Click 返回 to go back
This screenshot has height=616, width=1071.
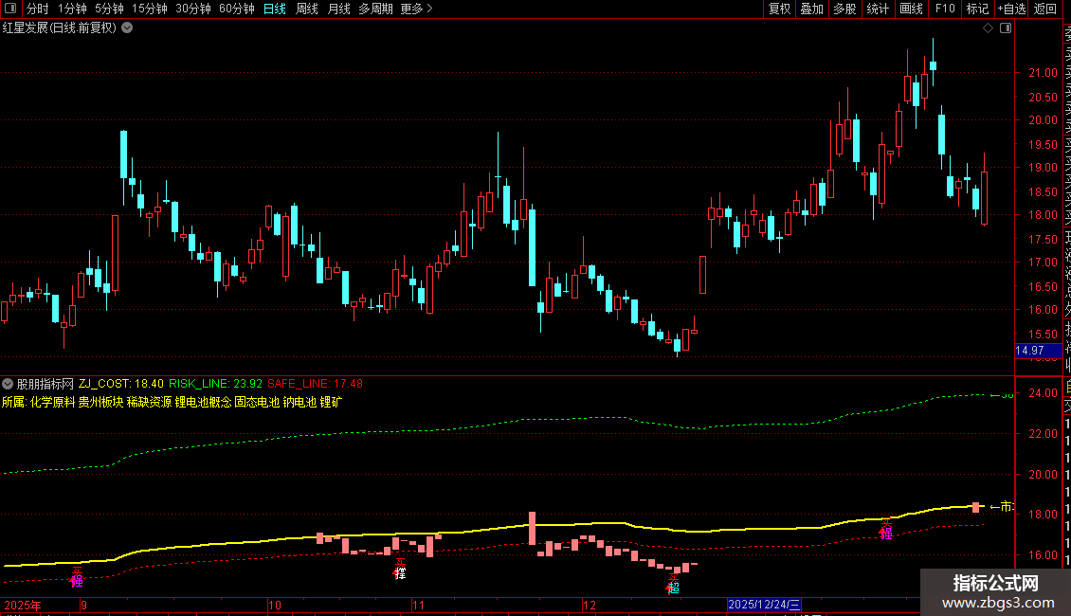click(1045, 9)
